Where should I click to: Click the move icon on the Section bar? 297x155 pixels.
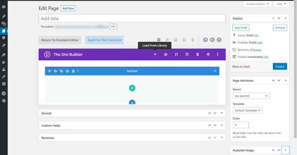click(49, 71)
